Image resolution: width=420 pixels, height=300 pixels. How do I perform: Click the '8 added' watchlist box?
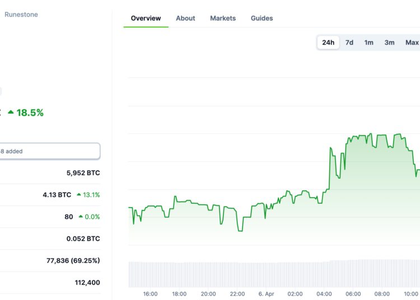click(x=49, y=151)
